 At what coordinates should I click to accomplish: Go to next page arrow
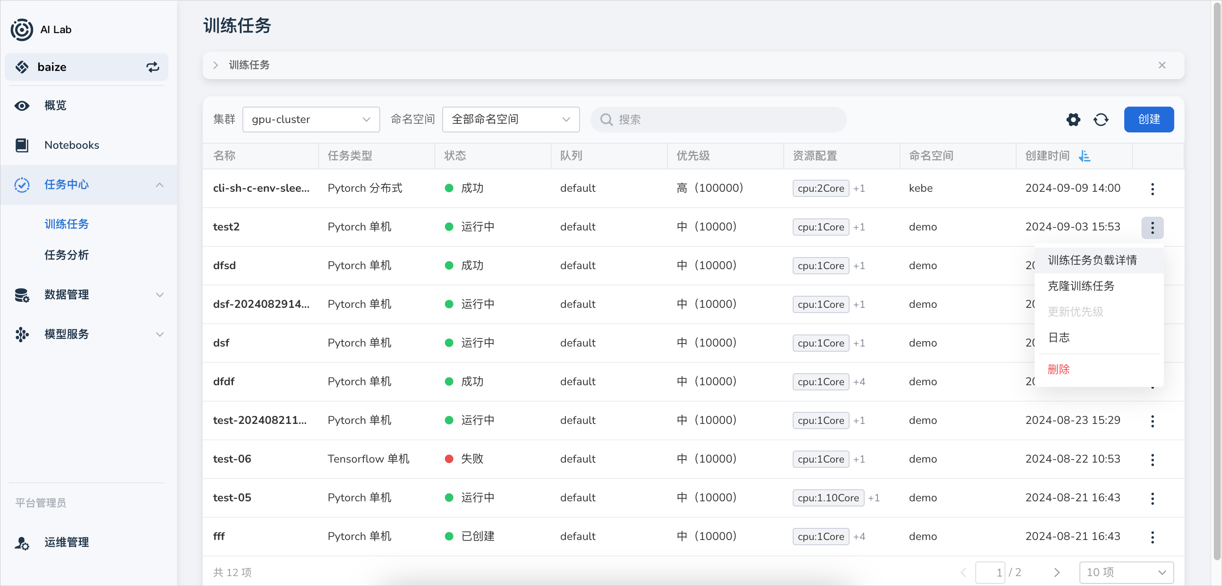[1057, 572]
